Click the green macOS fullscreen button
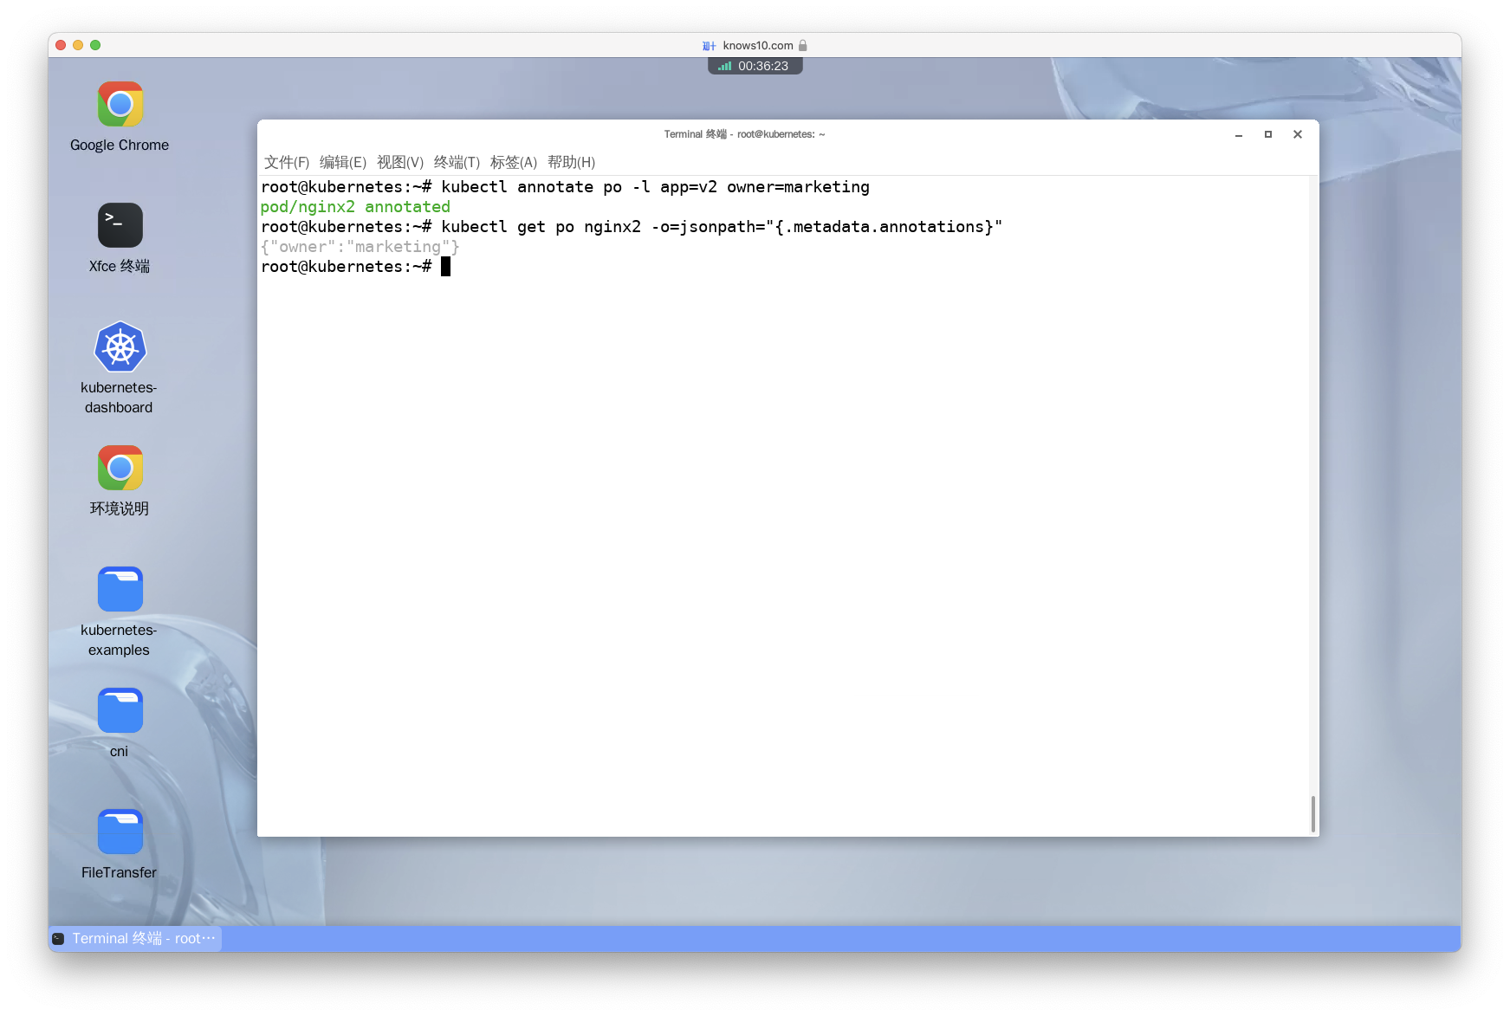The width and height of the screenshot is (1510, 1016). click(95, 45)
